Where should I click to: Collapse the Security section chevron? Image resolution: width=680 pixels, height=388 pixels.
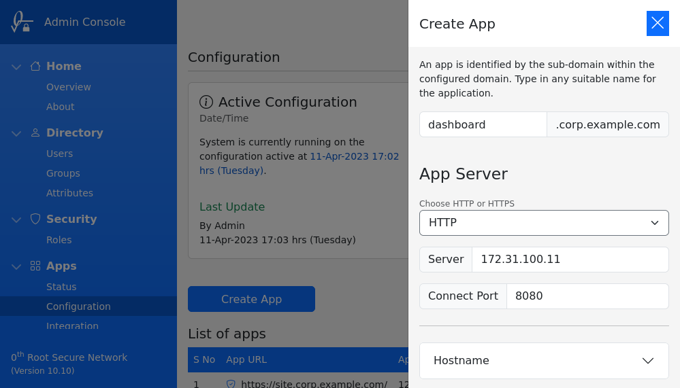coord(16,219)
